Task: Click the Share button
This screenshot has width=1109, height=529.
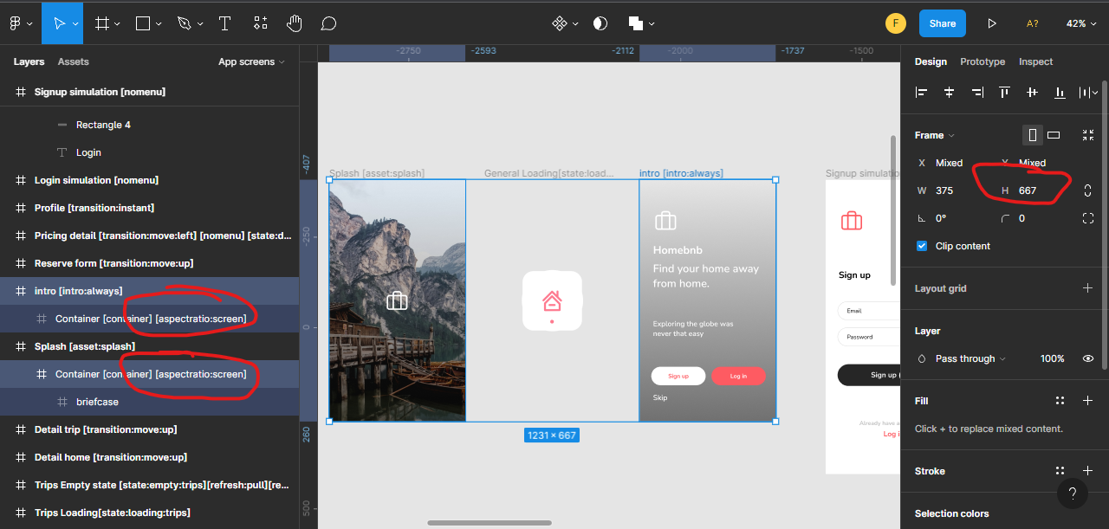Action: (943, 23)
